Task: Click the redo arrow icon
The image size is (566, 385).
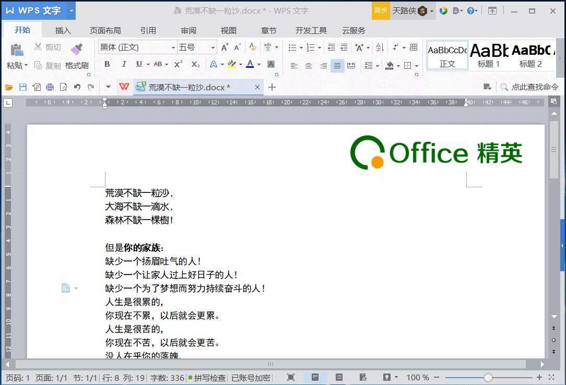Action: (x=91, y=87)
